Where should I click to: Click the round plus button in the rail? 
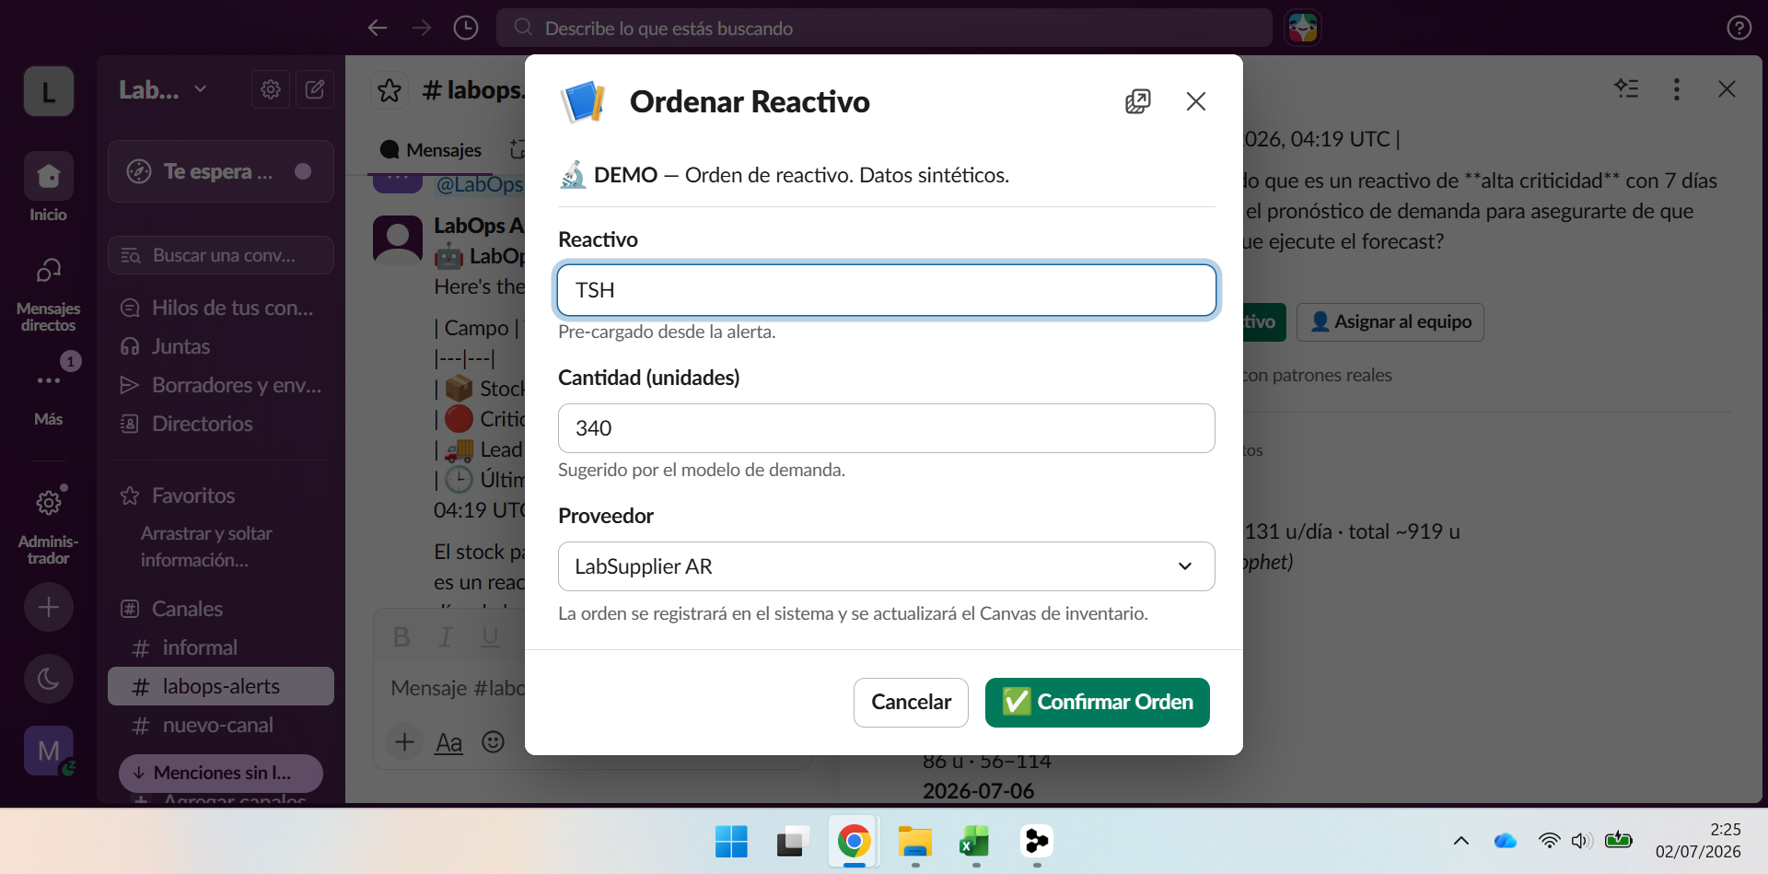pos(49,607)
